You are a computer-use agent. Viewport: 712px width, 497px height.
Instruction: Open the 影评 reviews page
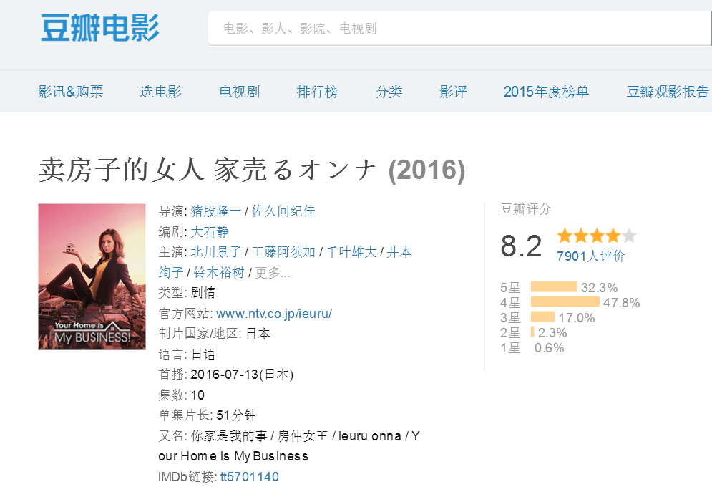pos(453,92)
